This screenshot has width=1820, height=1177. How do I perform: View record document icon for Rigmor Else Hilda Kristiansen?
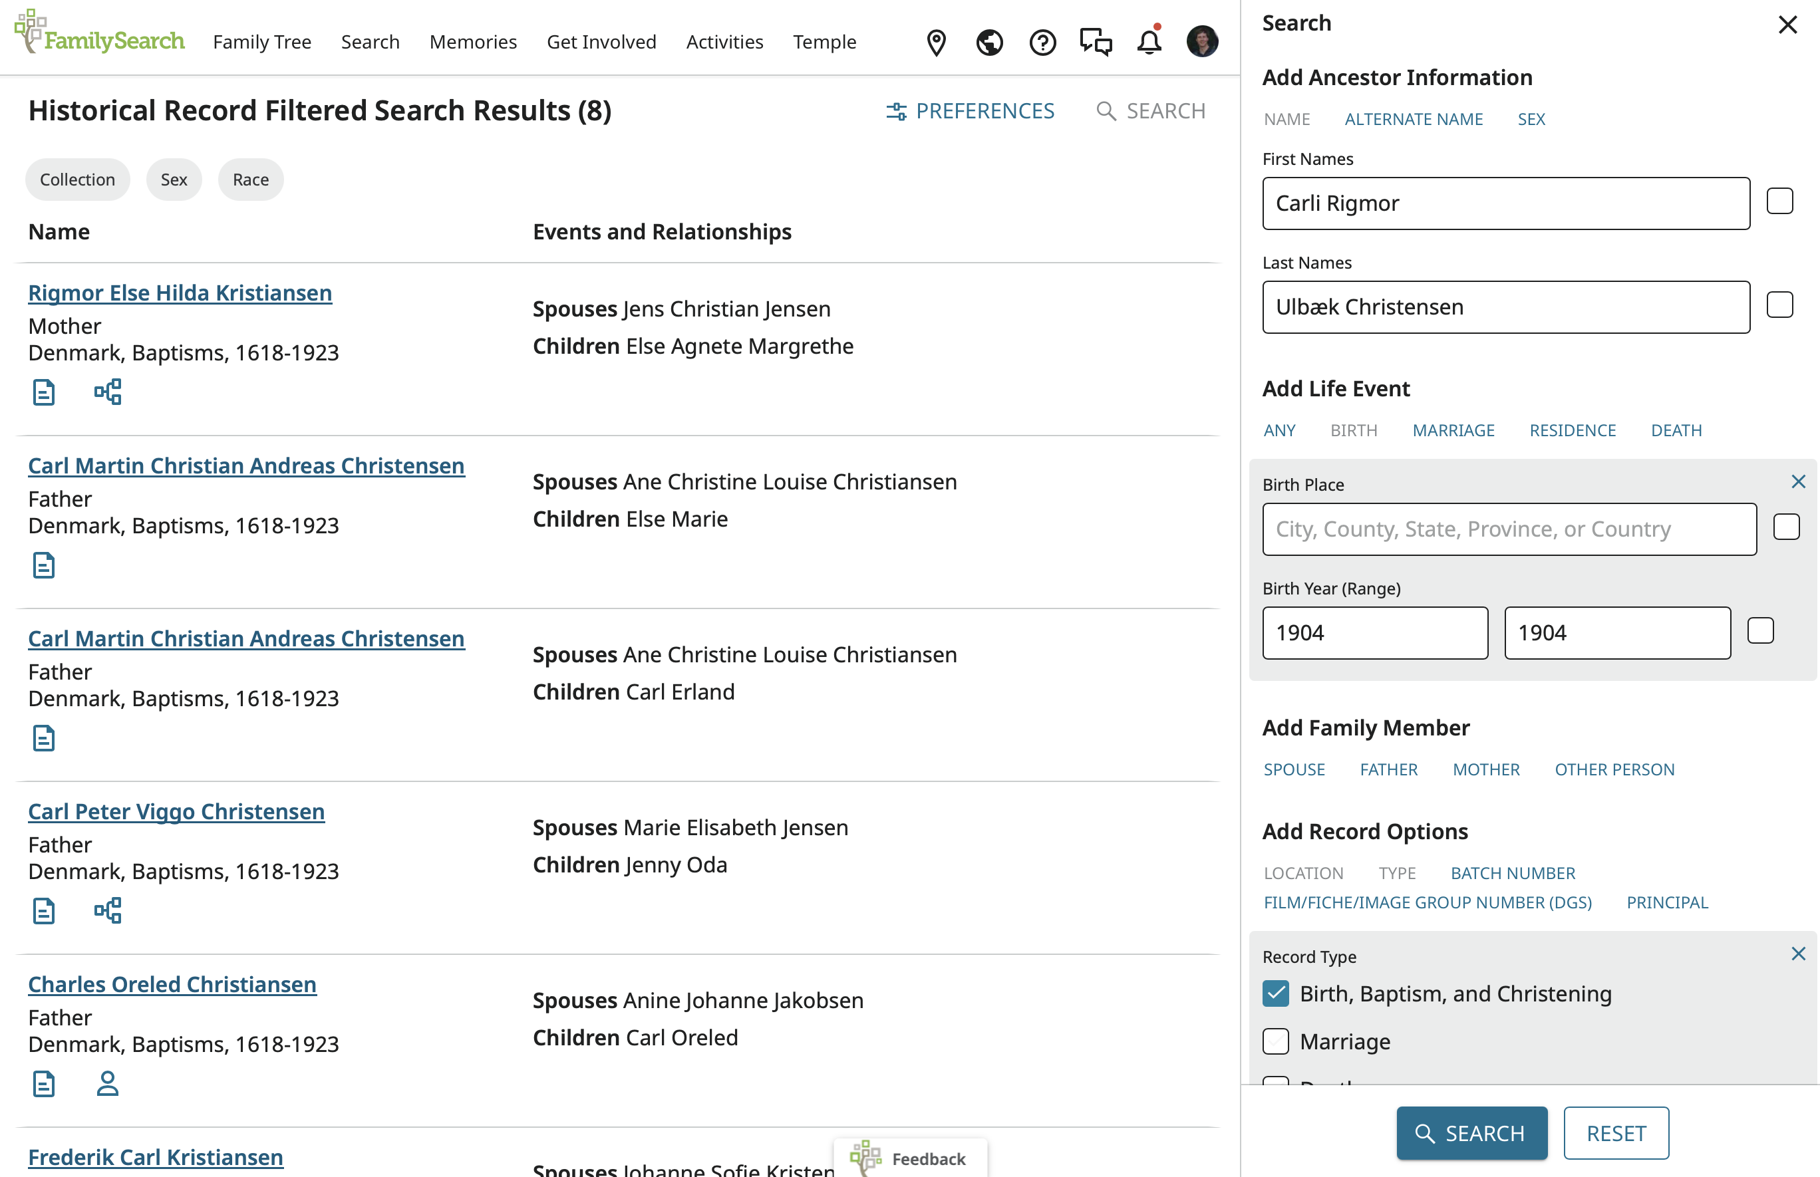point(43,392)
